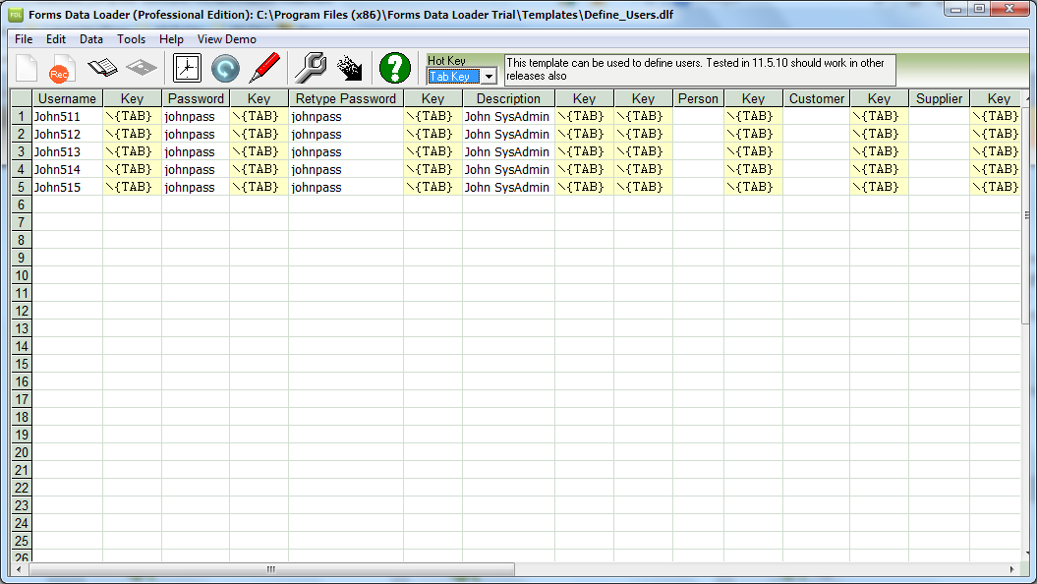
Task: Open the File menu
Action: (x=24, y=39)
